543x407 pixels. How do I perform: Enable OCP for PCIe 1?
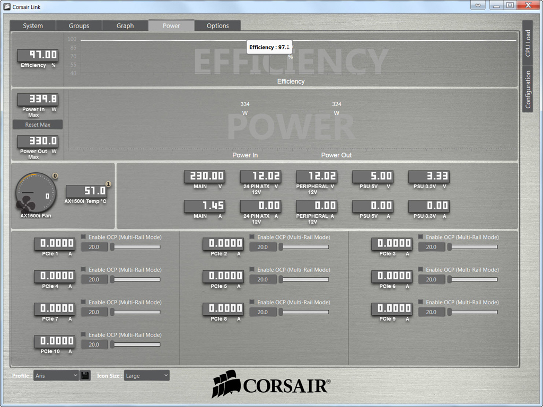coord(83,237)
